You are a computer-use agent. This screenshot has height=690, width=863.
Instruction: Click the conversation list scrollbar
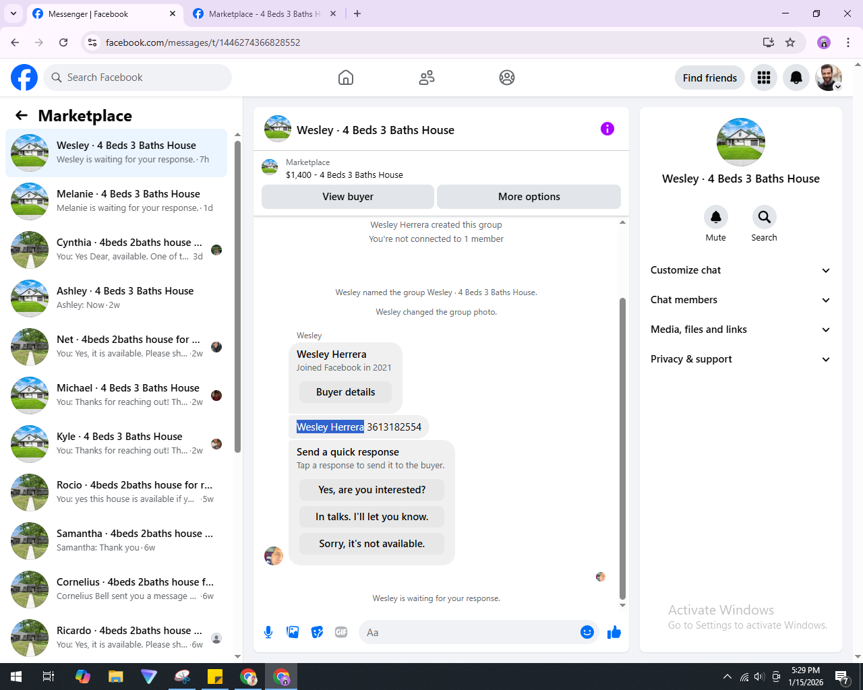pos(237,296)
